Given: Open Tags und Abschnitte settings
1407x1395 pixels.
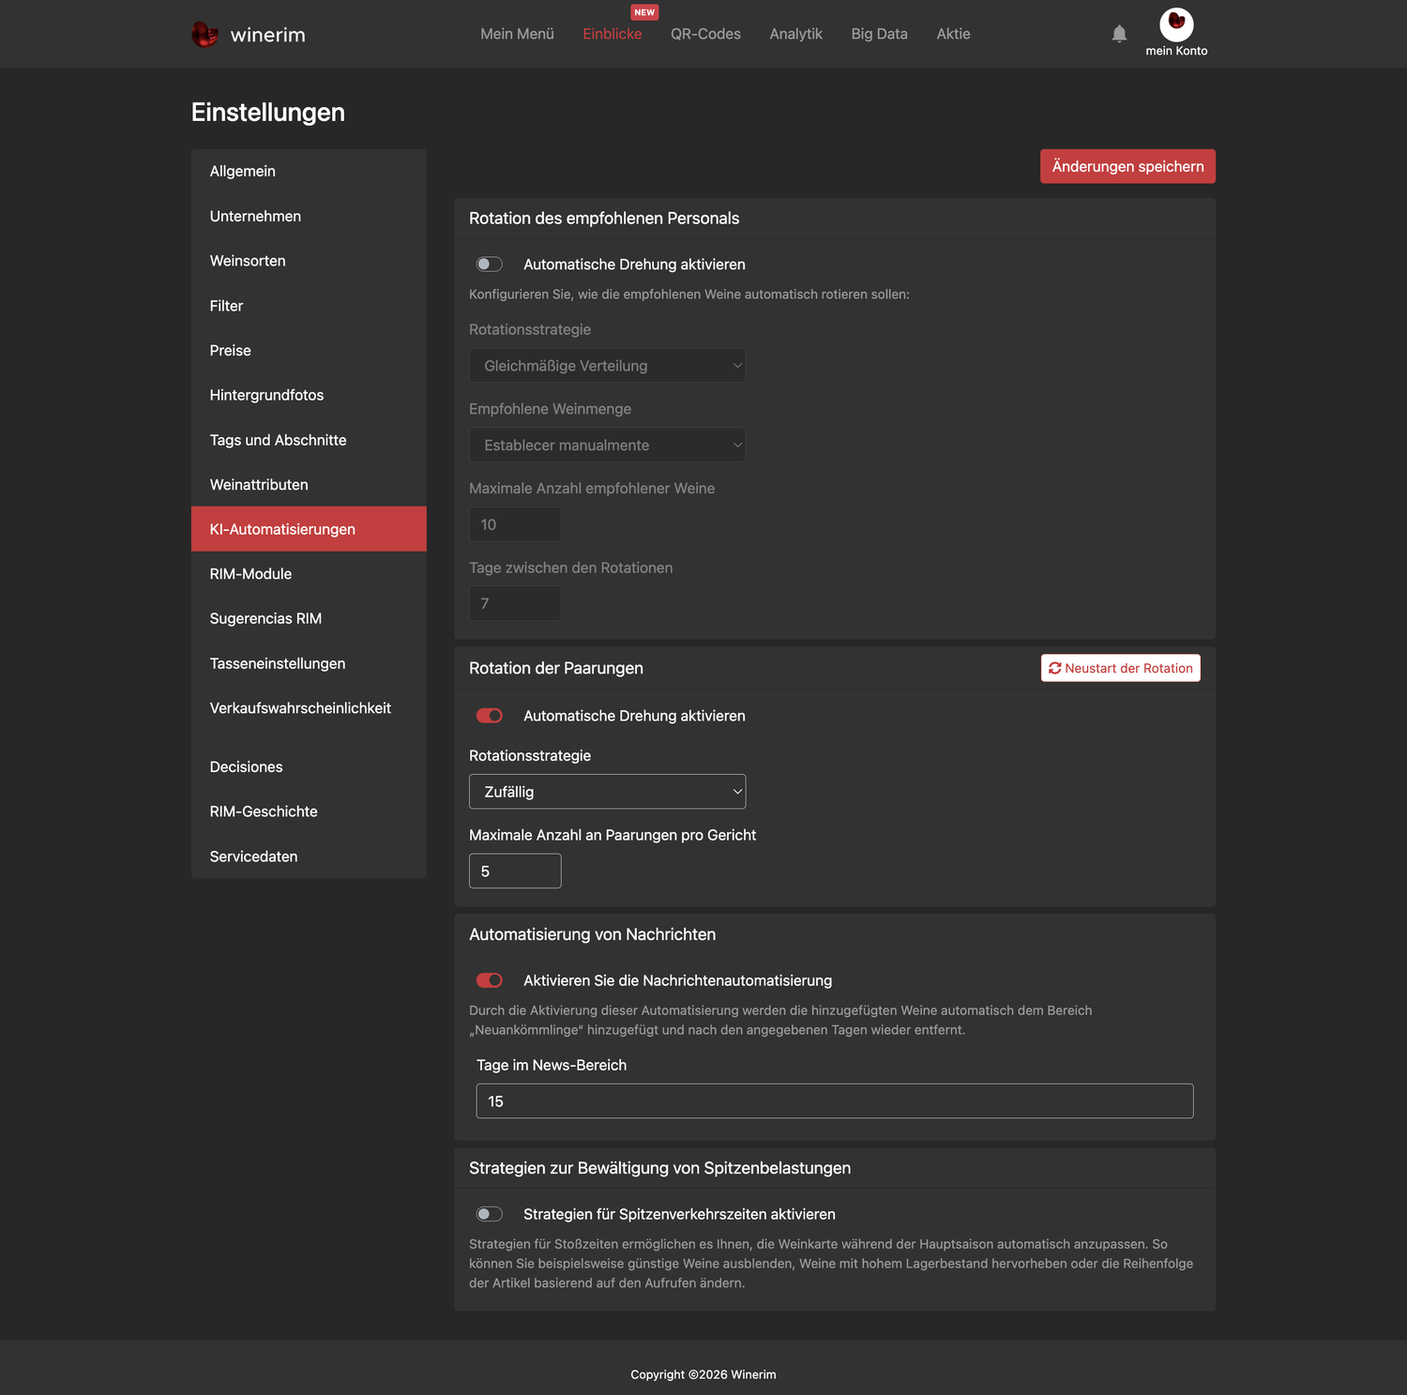Looking at the screenshot, I should pyautogui.click(x=309, y=440).
